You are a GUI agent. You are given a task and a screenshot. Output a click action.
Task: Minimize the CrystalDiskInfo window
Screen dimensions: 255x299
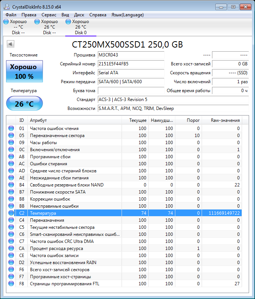[x=221, y=7]
